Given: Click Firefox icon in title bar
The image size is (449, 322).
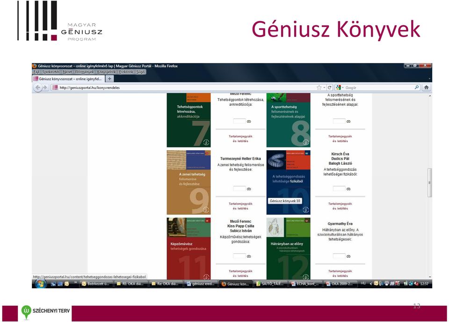Looking at the screenshot, I should pos(34,66).
